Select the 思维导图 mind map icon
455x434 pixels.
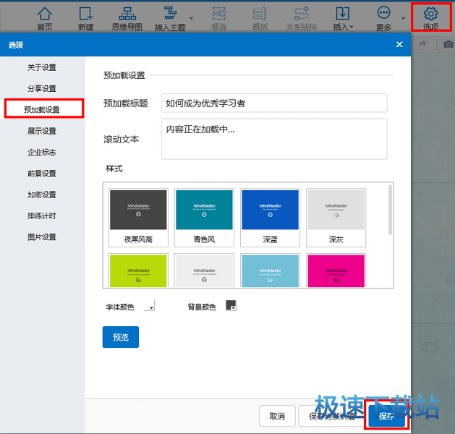(x=127, y=18)
